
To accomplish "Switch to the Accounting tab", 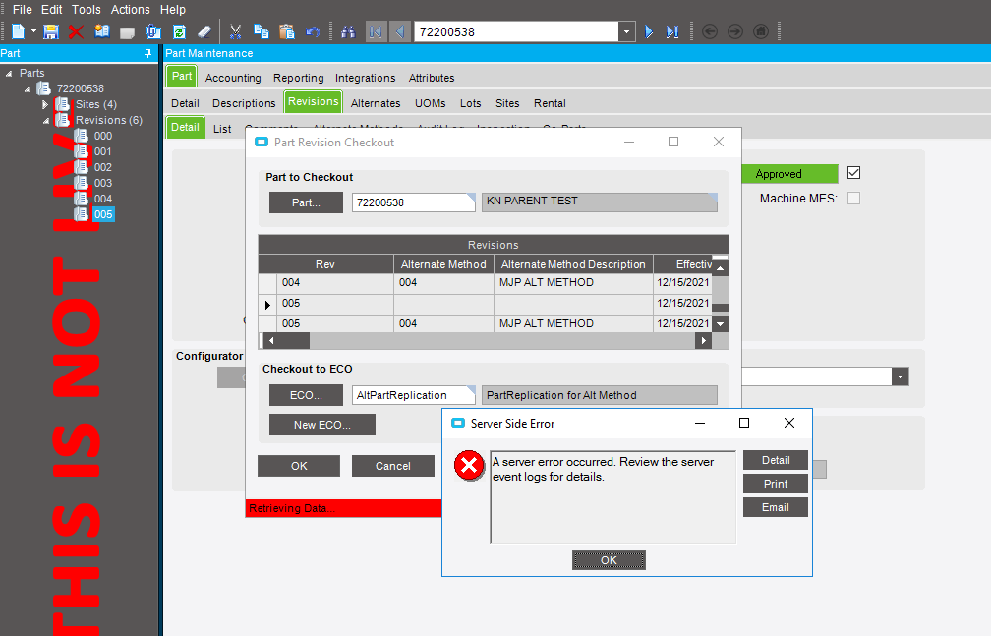I will (233, 78).
